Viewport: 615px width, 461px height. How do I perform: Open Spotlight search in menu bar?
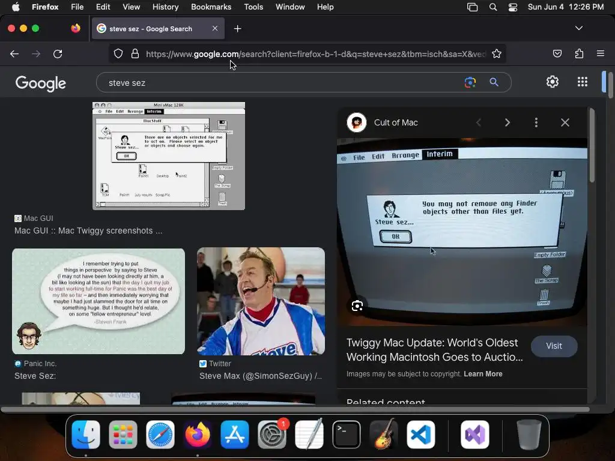pyautogui.click(x=493, y=7)
